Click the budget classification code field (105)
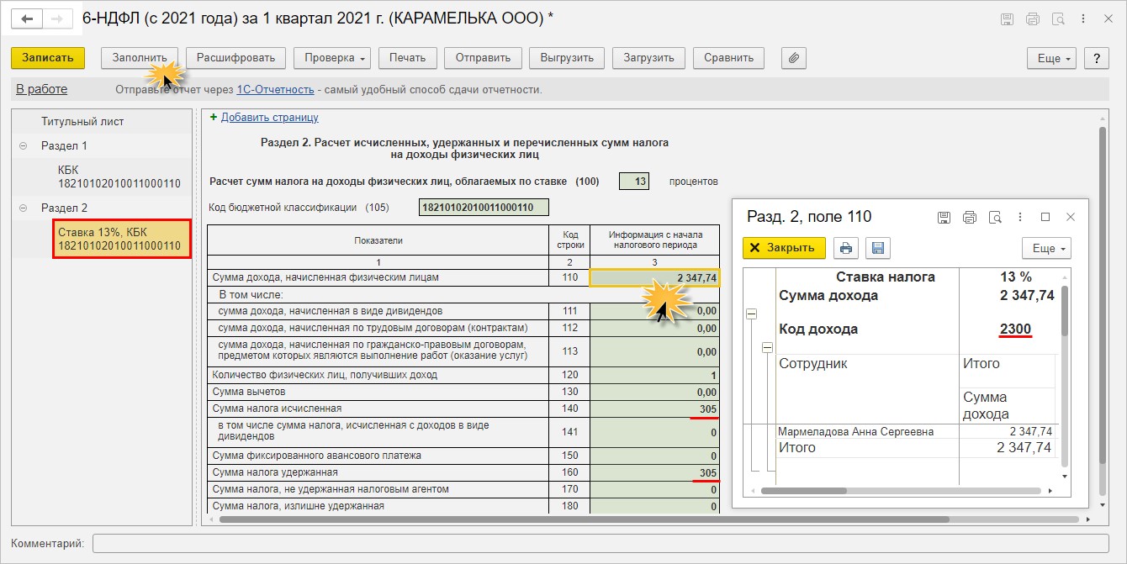1127x564 pixels. pos(484,208)
